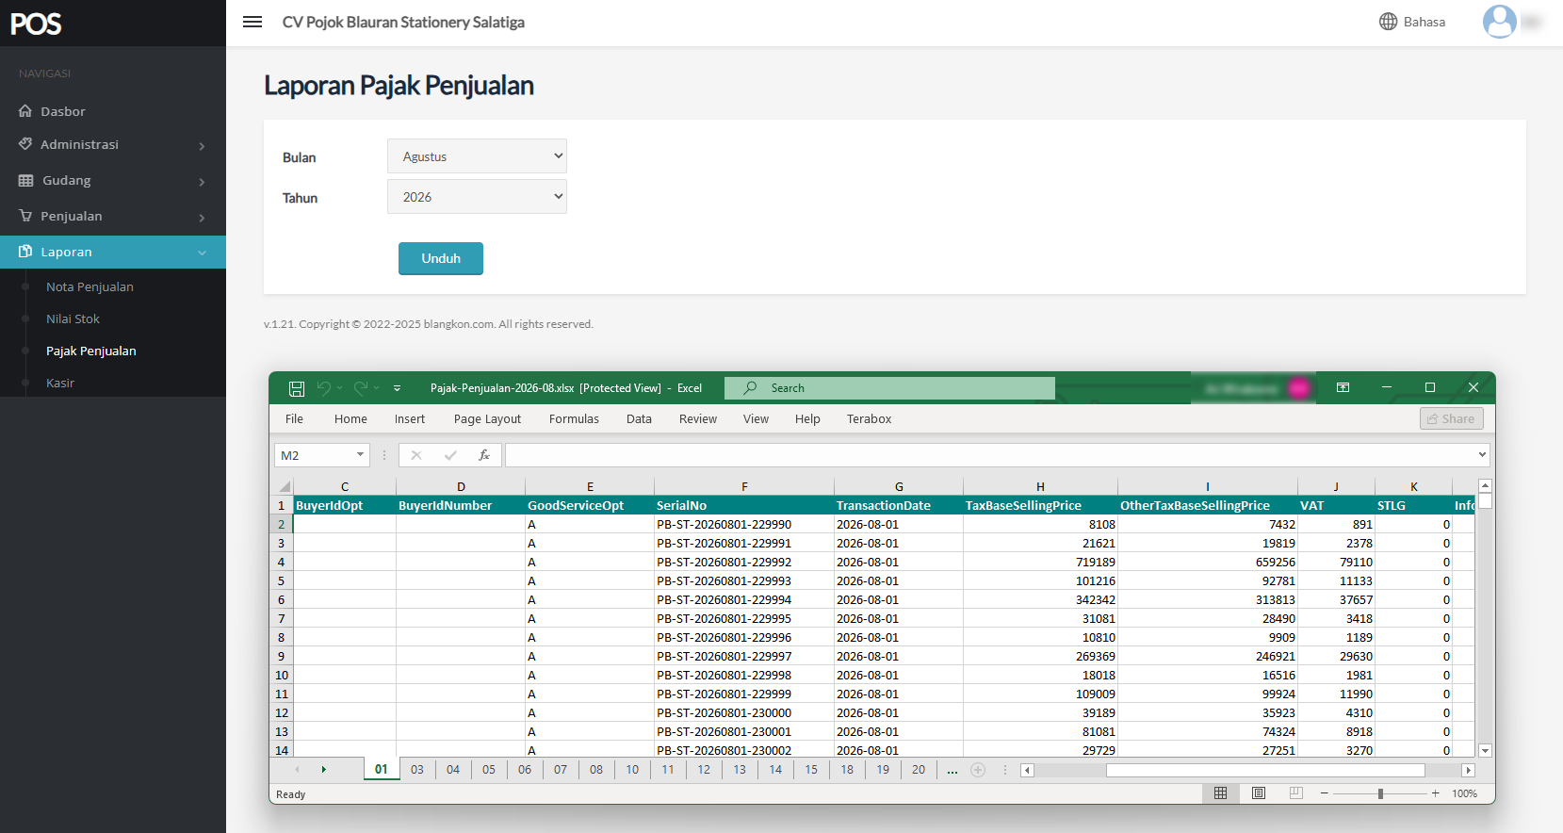Open the Page Layout ribbon tab

tap(487, 419)
